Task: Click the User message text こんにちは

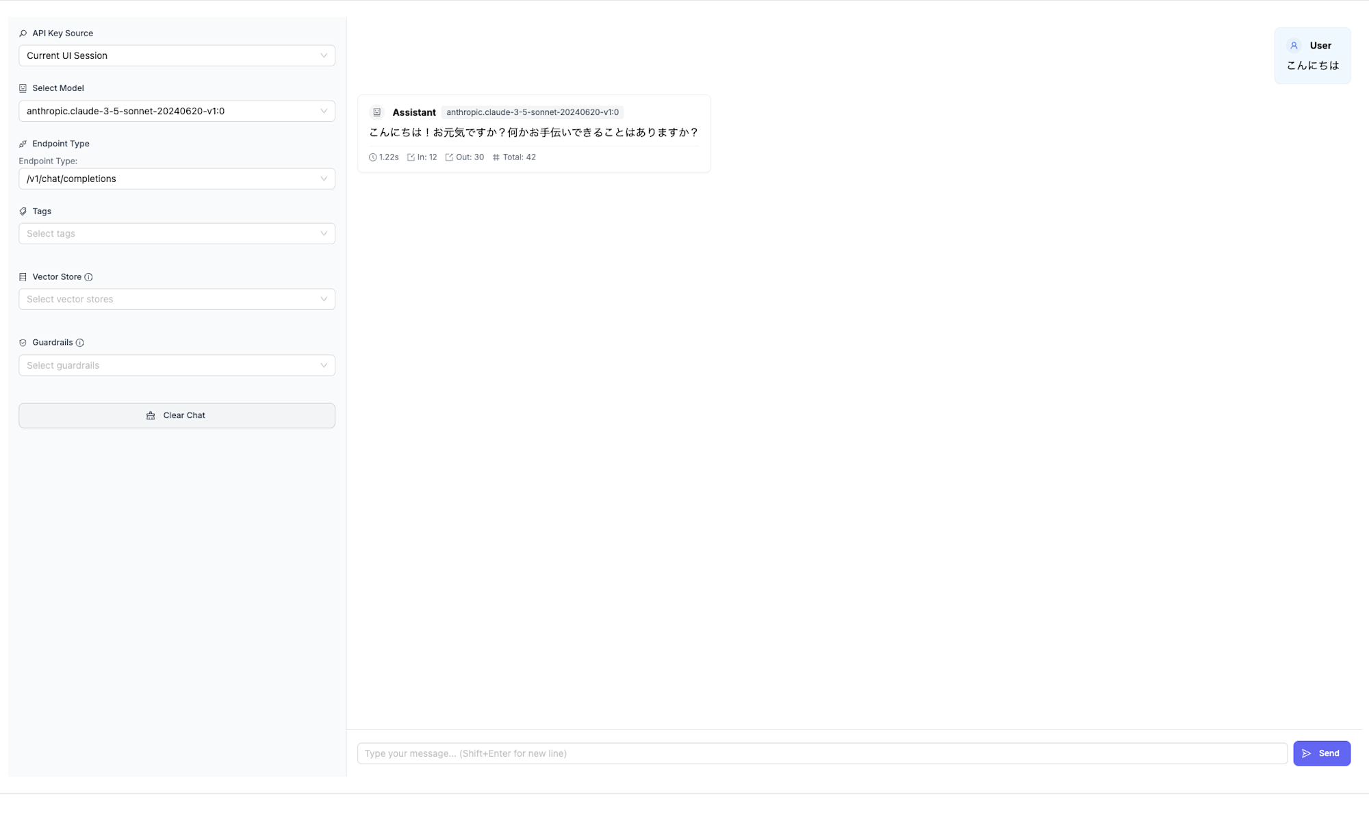Action: click(x=1313, y=66)
